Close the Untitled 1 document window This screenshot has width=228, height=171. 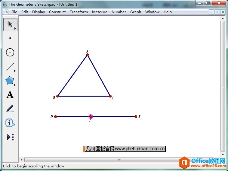pyautogui.click(x=223, y=12)
